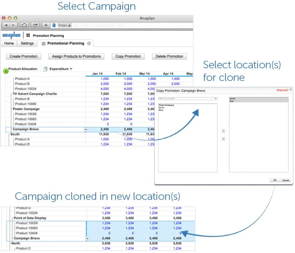The width and height of the screenshot is (295, 253).
Task: Click Assign Products to Promotions button
Action: tap(76, 56)
